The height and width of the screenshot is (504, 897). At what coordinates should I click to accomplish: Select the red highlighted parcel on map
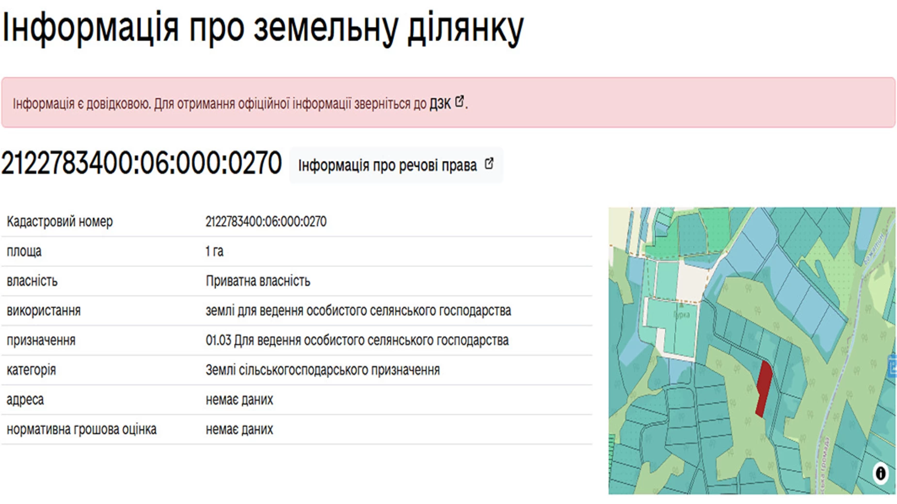(x=764, y=389)
